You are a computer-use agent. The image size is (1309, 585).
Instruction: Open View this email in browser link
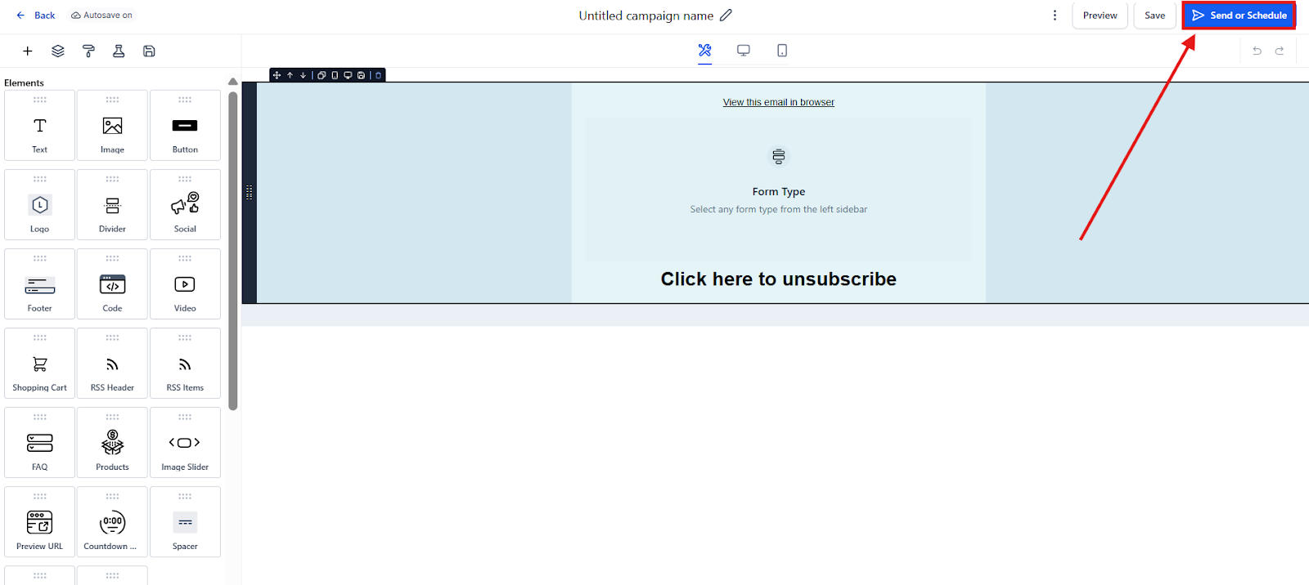pos(778,102)
